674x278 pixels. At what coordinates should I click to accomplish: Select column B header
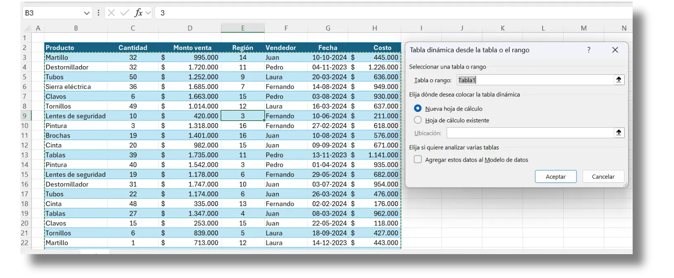(76, 28)
